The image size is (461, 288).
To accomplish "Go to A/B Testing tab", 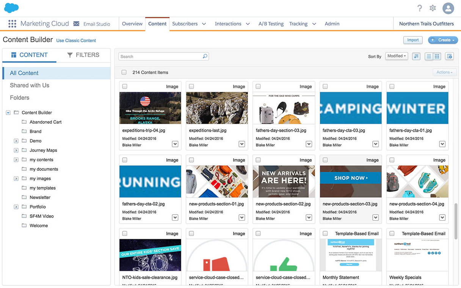I will [x=271, y=23].
